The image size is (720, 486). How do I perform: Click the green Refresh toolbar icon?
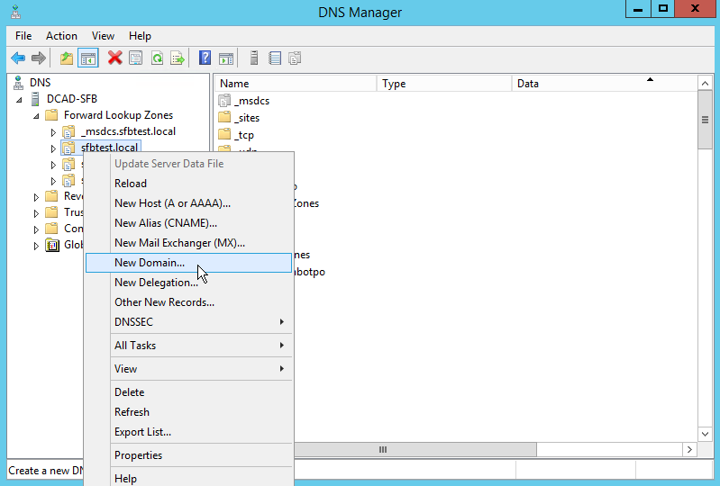pyautogui.click(x=158, y=58)
